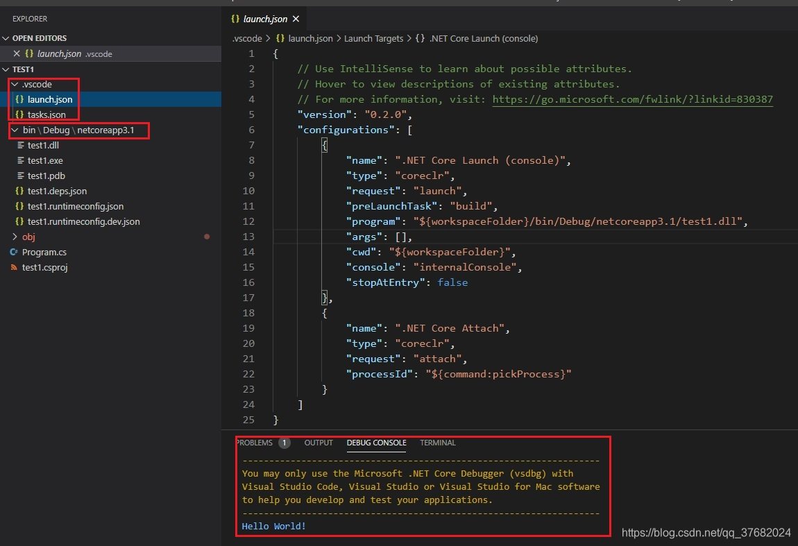798x546 pixels.
Task: Click the Hello World! output line
Action: [274, 526]
